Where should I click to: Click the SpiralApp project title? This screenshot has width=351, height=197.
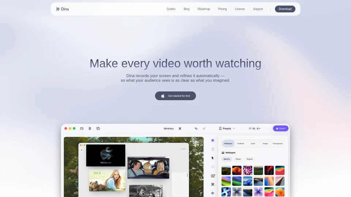coord(169,128)
